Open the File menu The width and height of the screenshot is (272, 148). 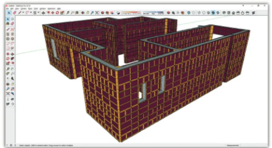7,9
